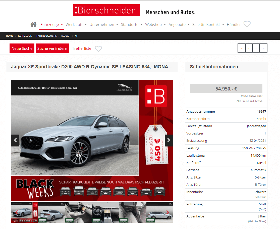Click the Getriebe value Automatik
Viewport: 280px width, 229px height.
click(258, 170)
